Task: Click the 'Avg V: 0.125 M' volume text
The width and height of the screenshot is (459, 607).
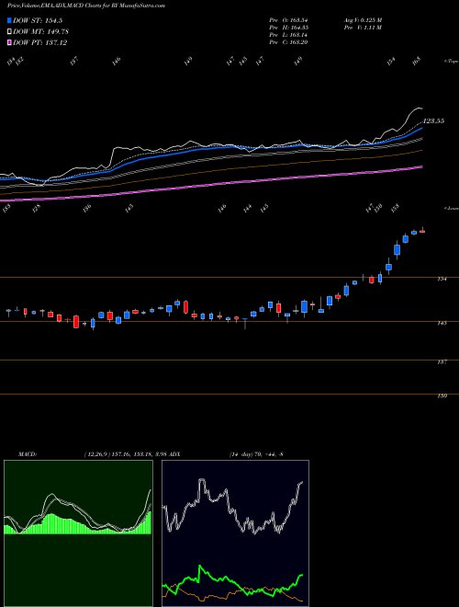Action: 363,20
